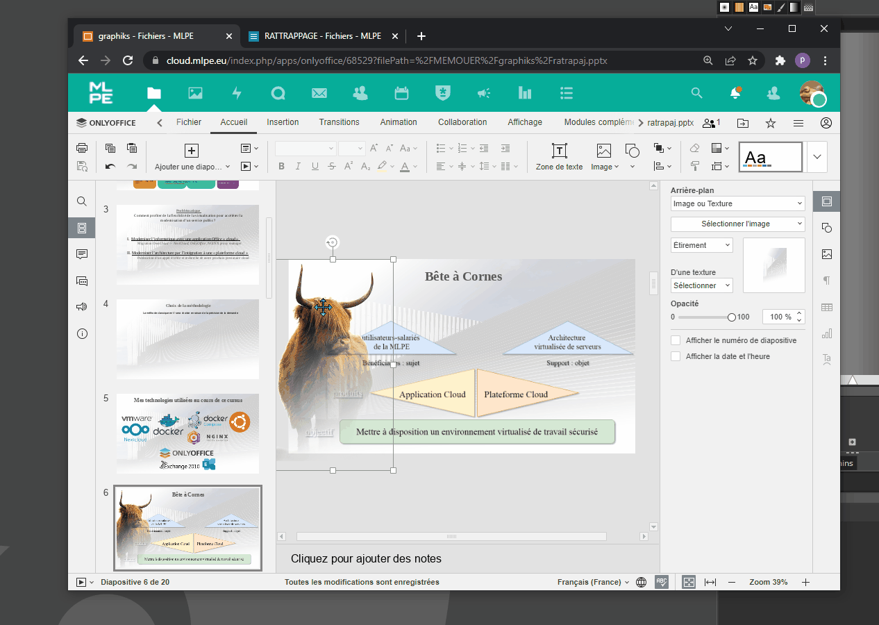Toggle superscript formatting
This screenshot has width=879, height=625.
tap(349, 167)
